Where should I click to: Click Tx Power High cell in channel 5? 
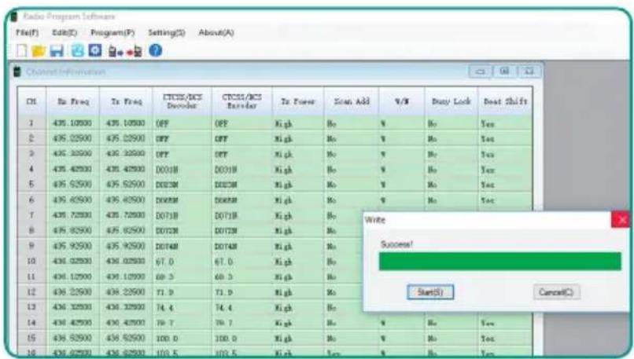coord(298,185)
